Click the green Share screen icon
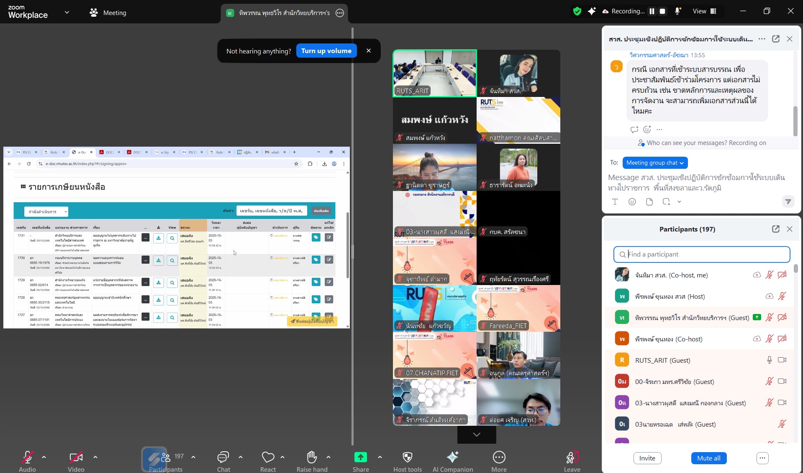803x473 pixels. [x=360, y=458]
